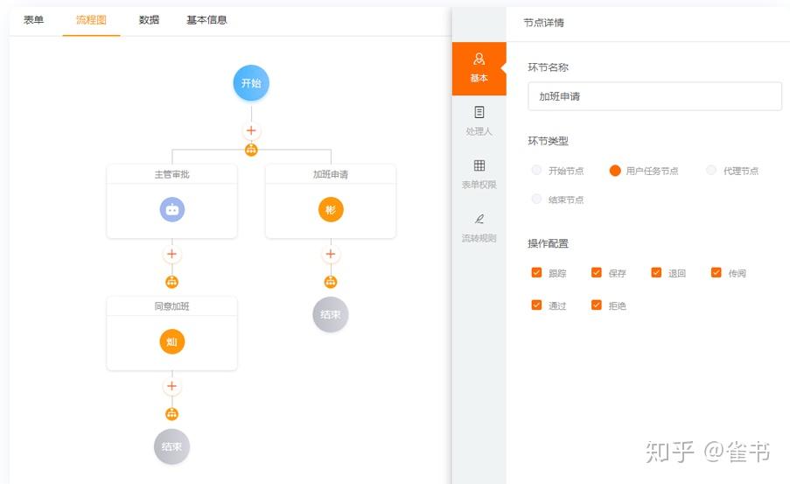Uncheck the 通过 checkbox
790x484 pixels.
click(x=536, y=305)
